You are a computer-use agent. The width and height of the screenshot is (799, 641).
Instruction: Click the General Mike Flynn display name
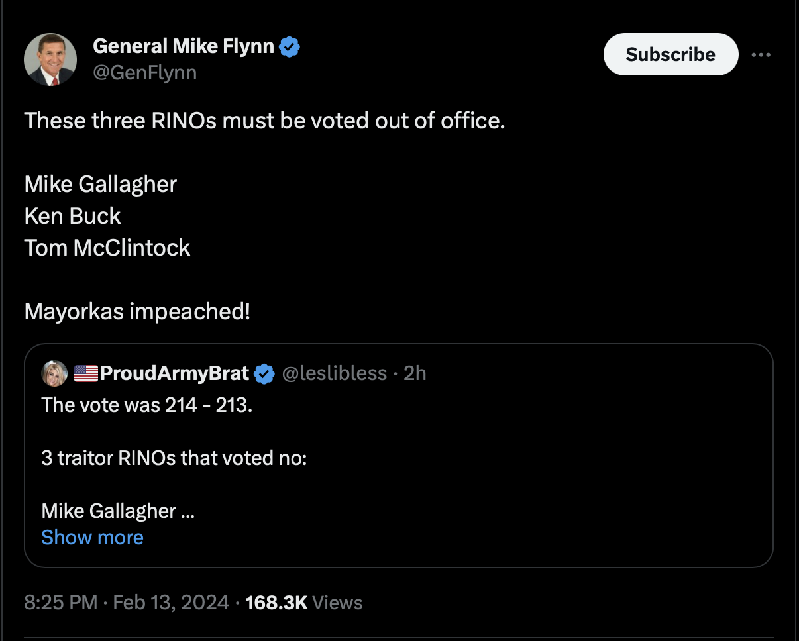pyautogui.click(x=184, y=46)
